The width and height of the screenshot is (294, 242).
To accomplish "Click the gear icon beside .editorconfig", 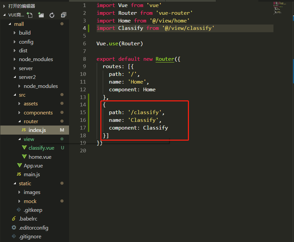I will coord(14,228).
